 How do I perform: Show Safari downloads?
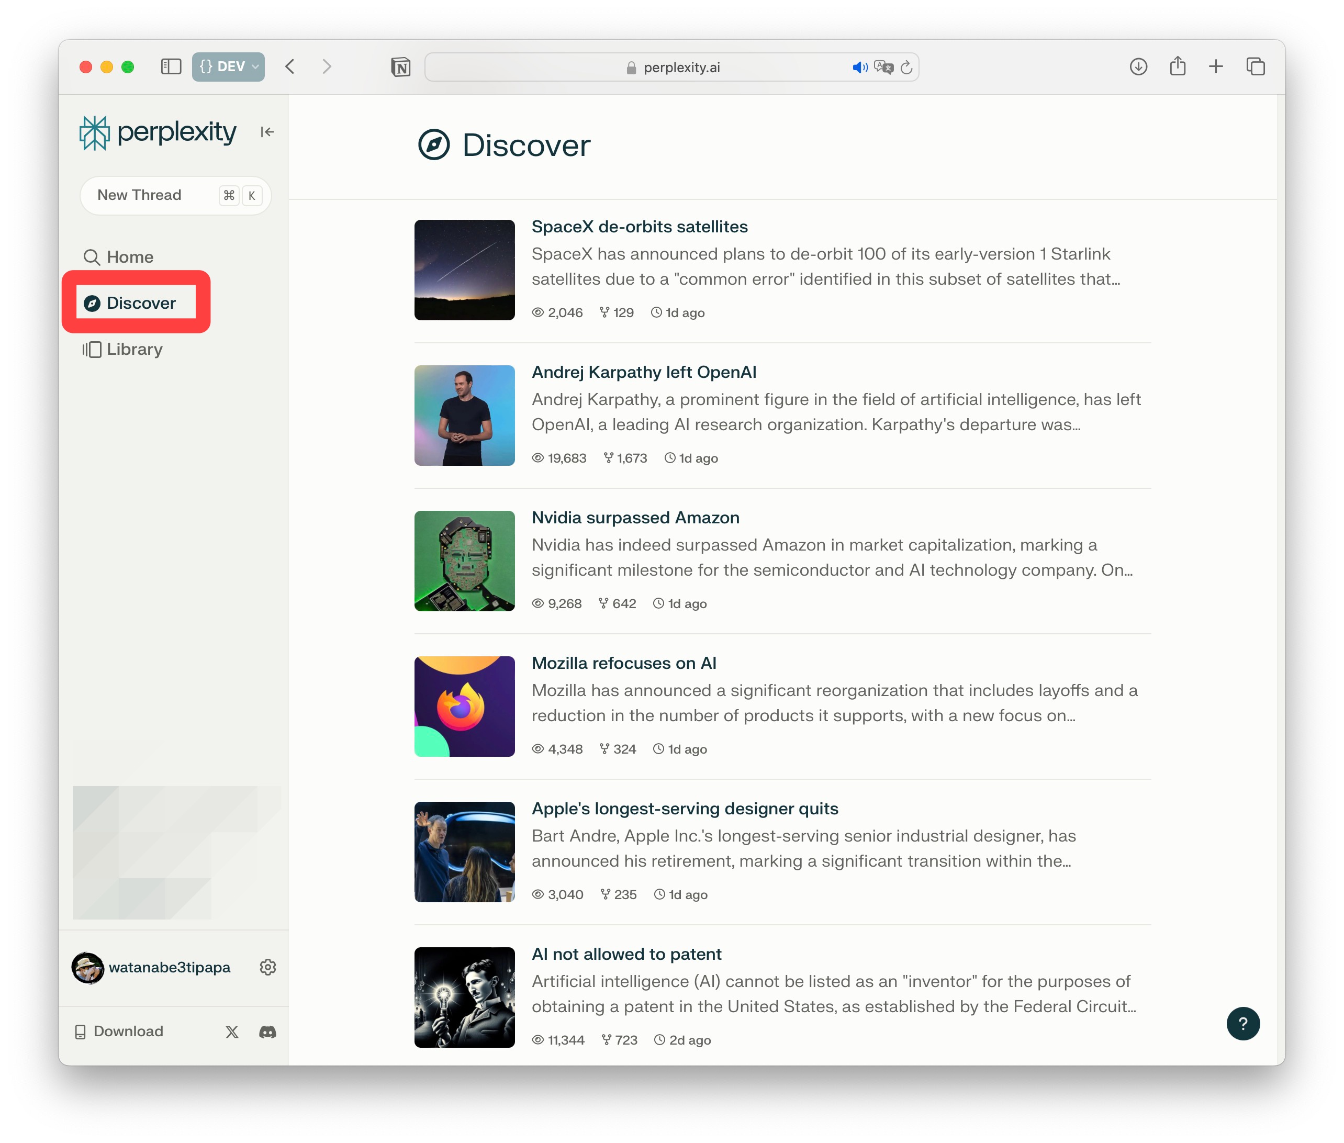pos(1138,67)
